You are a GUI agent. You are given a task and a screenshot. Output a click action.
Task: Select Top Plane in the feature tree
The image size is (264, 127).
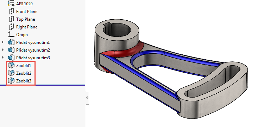pyautogui.click(x=26, y=19)
